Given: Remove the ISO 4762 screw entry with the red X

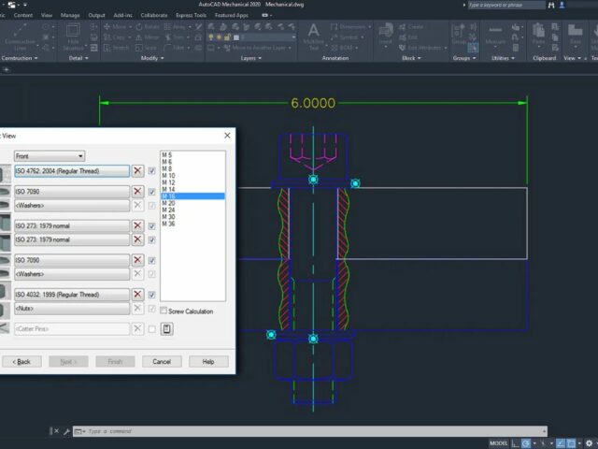Looking at the screenshot, I should click(137, 171).
